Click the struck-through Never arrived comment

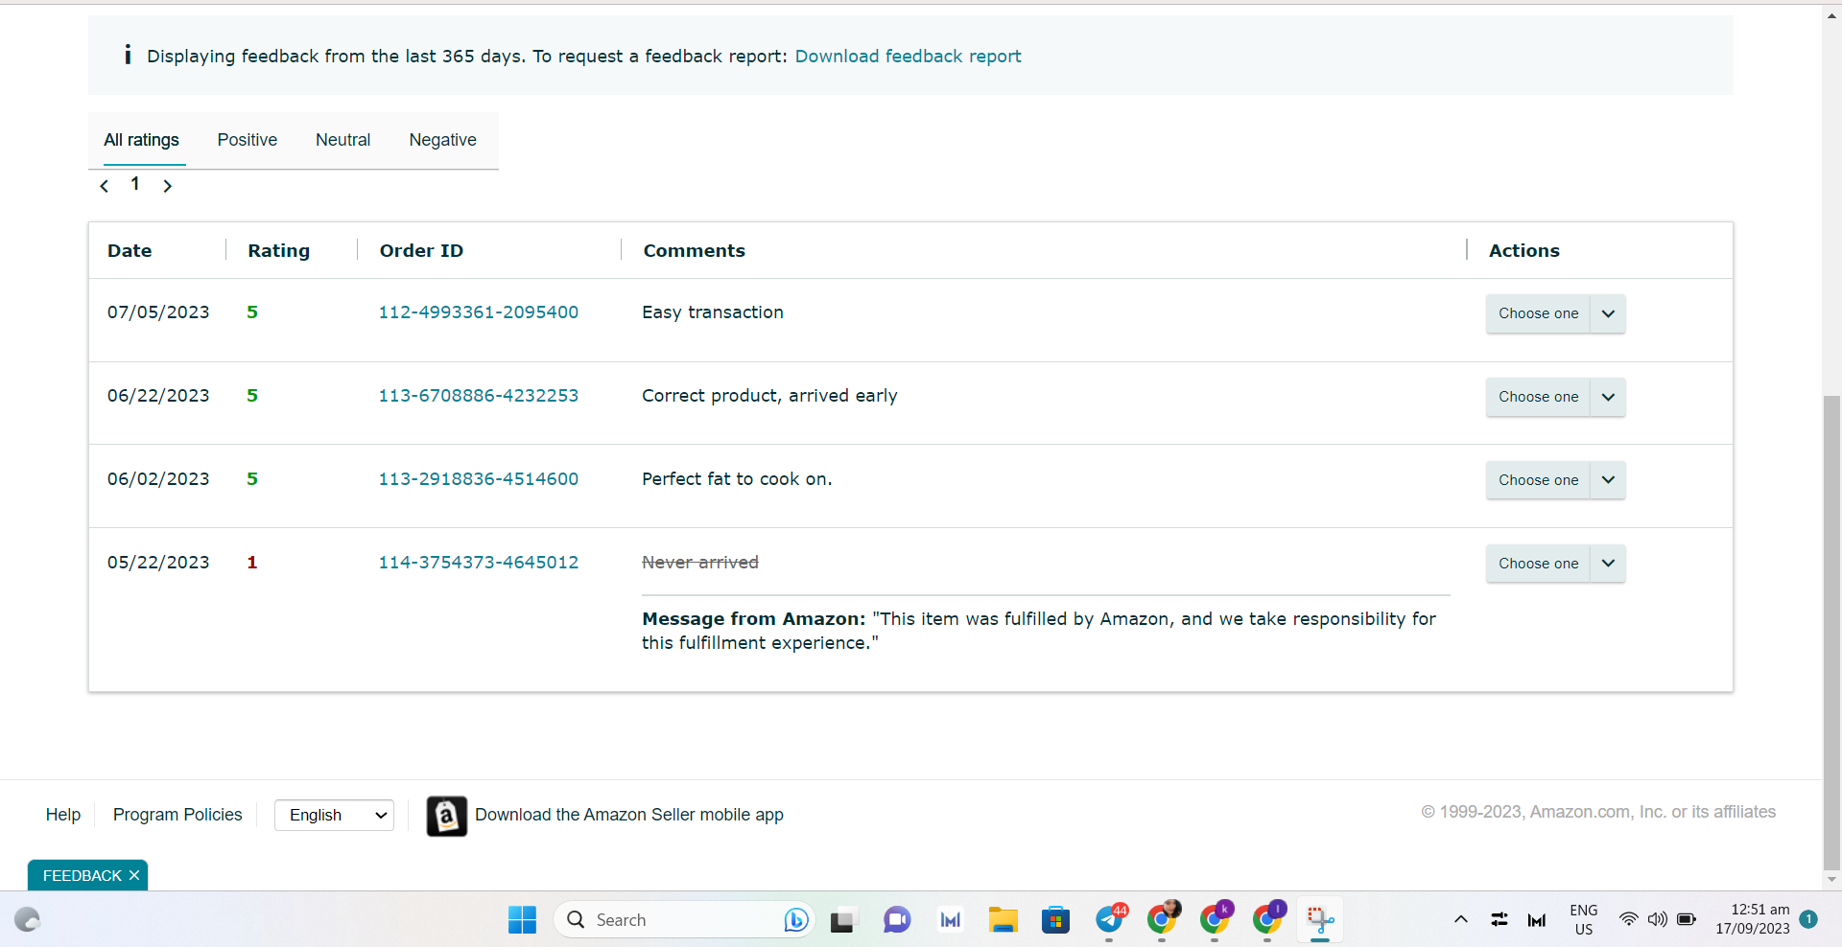pyautogui.click(x=700, y=563)
